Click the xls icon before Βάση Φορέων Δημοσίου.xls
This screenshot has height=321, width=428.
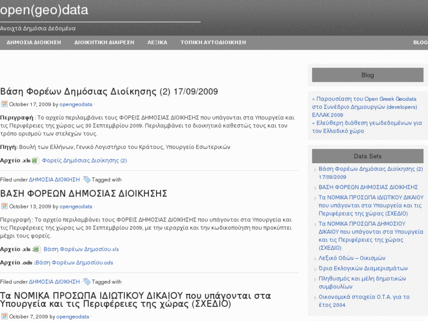pos(37,249)
